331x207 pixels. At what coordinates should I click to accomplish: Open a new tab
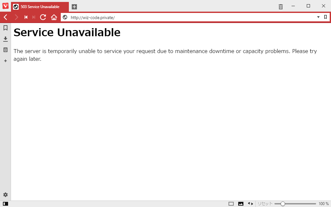(74, 7)
